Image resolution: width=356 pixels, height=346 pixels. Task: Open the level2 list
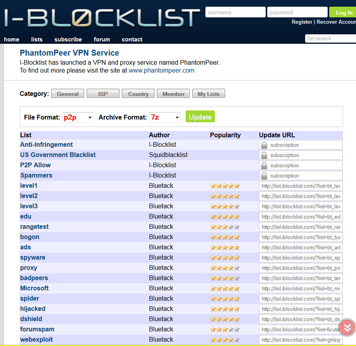(x=29, y=196)
